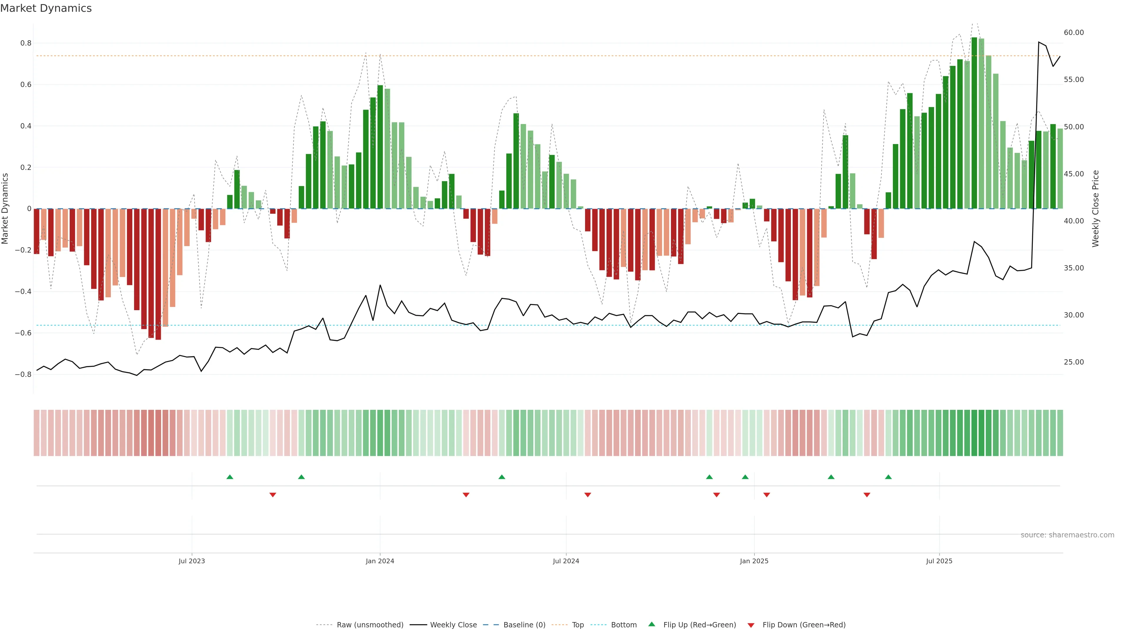The width and height of the screenshot is (1129, 635).
Task: Hide the Bottom threshold legend entry
Action: [x=624, y=625]
